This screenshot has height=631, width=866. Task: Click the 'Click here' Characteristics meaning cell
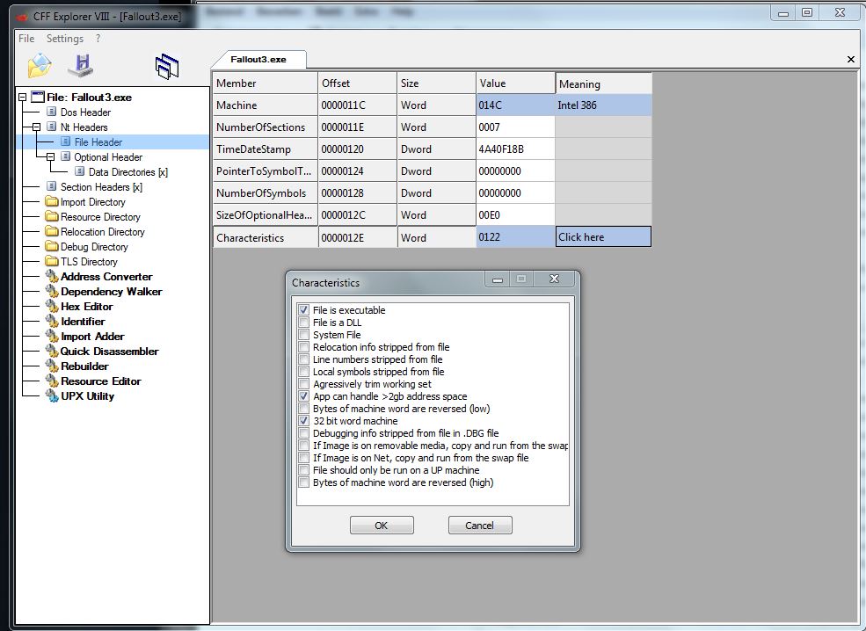pyautogui.click(x=603, y=236)
